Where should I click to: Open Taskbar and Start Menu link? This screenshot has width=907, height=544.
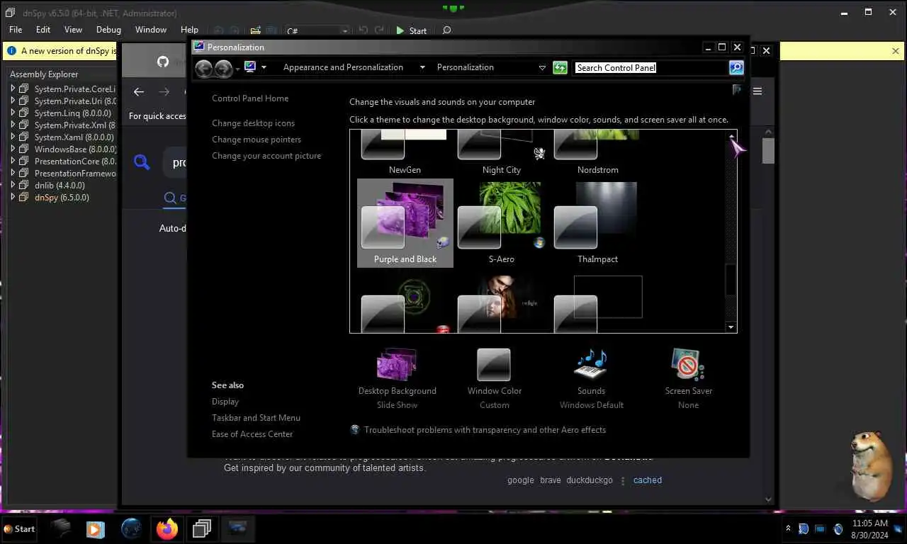click(256, 418)
